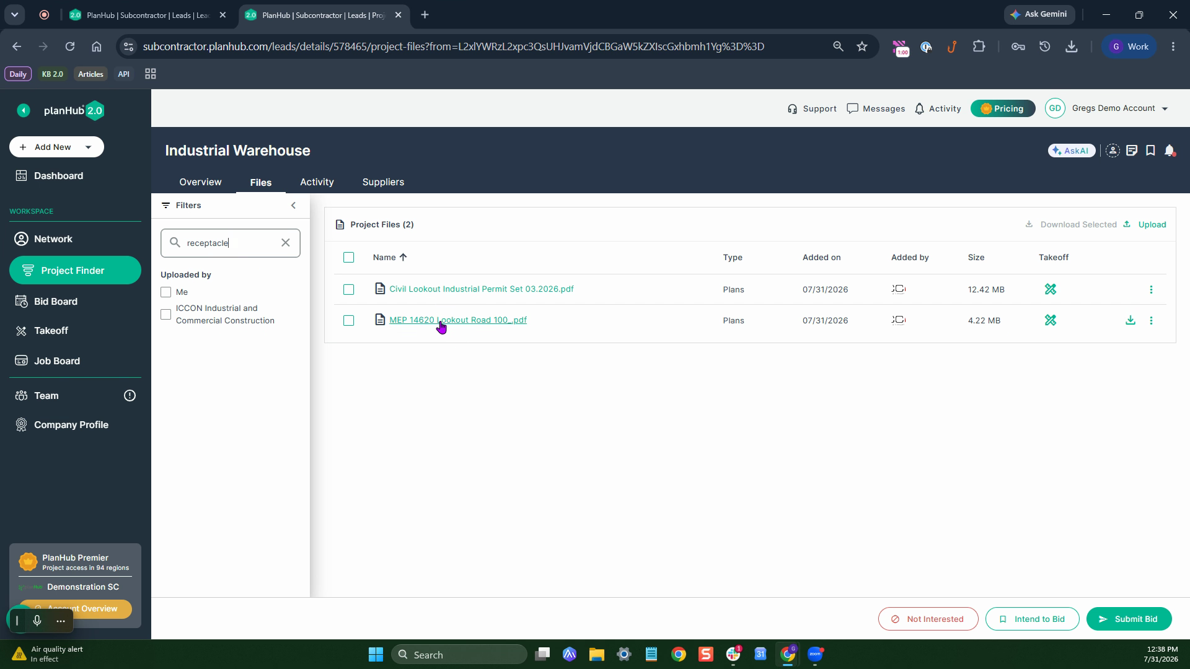Screen dimensions: 1190x669
Task: Check the Civil Lookout Industrial Permit Set row
Action: (349, 289)
